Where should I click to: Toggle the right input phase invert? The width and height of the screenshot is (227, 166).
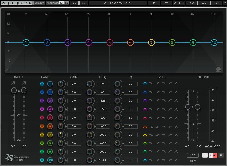click(24, 83)
